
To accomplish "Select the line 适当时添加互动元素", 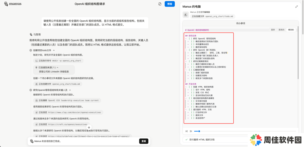I will click(x=204, y=95).
